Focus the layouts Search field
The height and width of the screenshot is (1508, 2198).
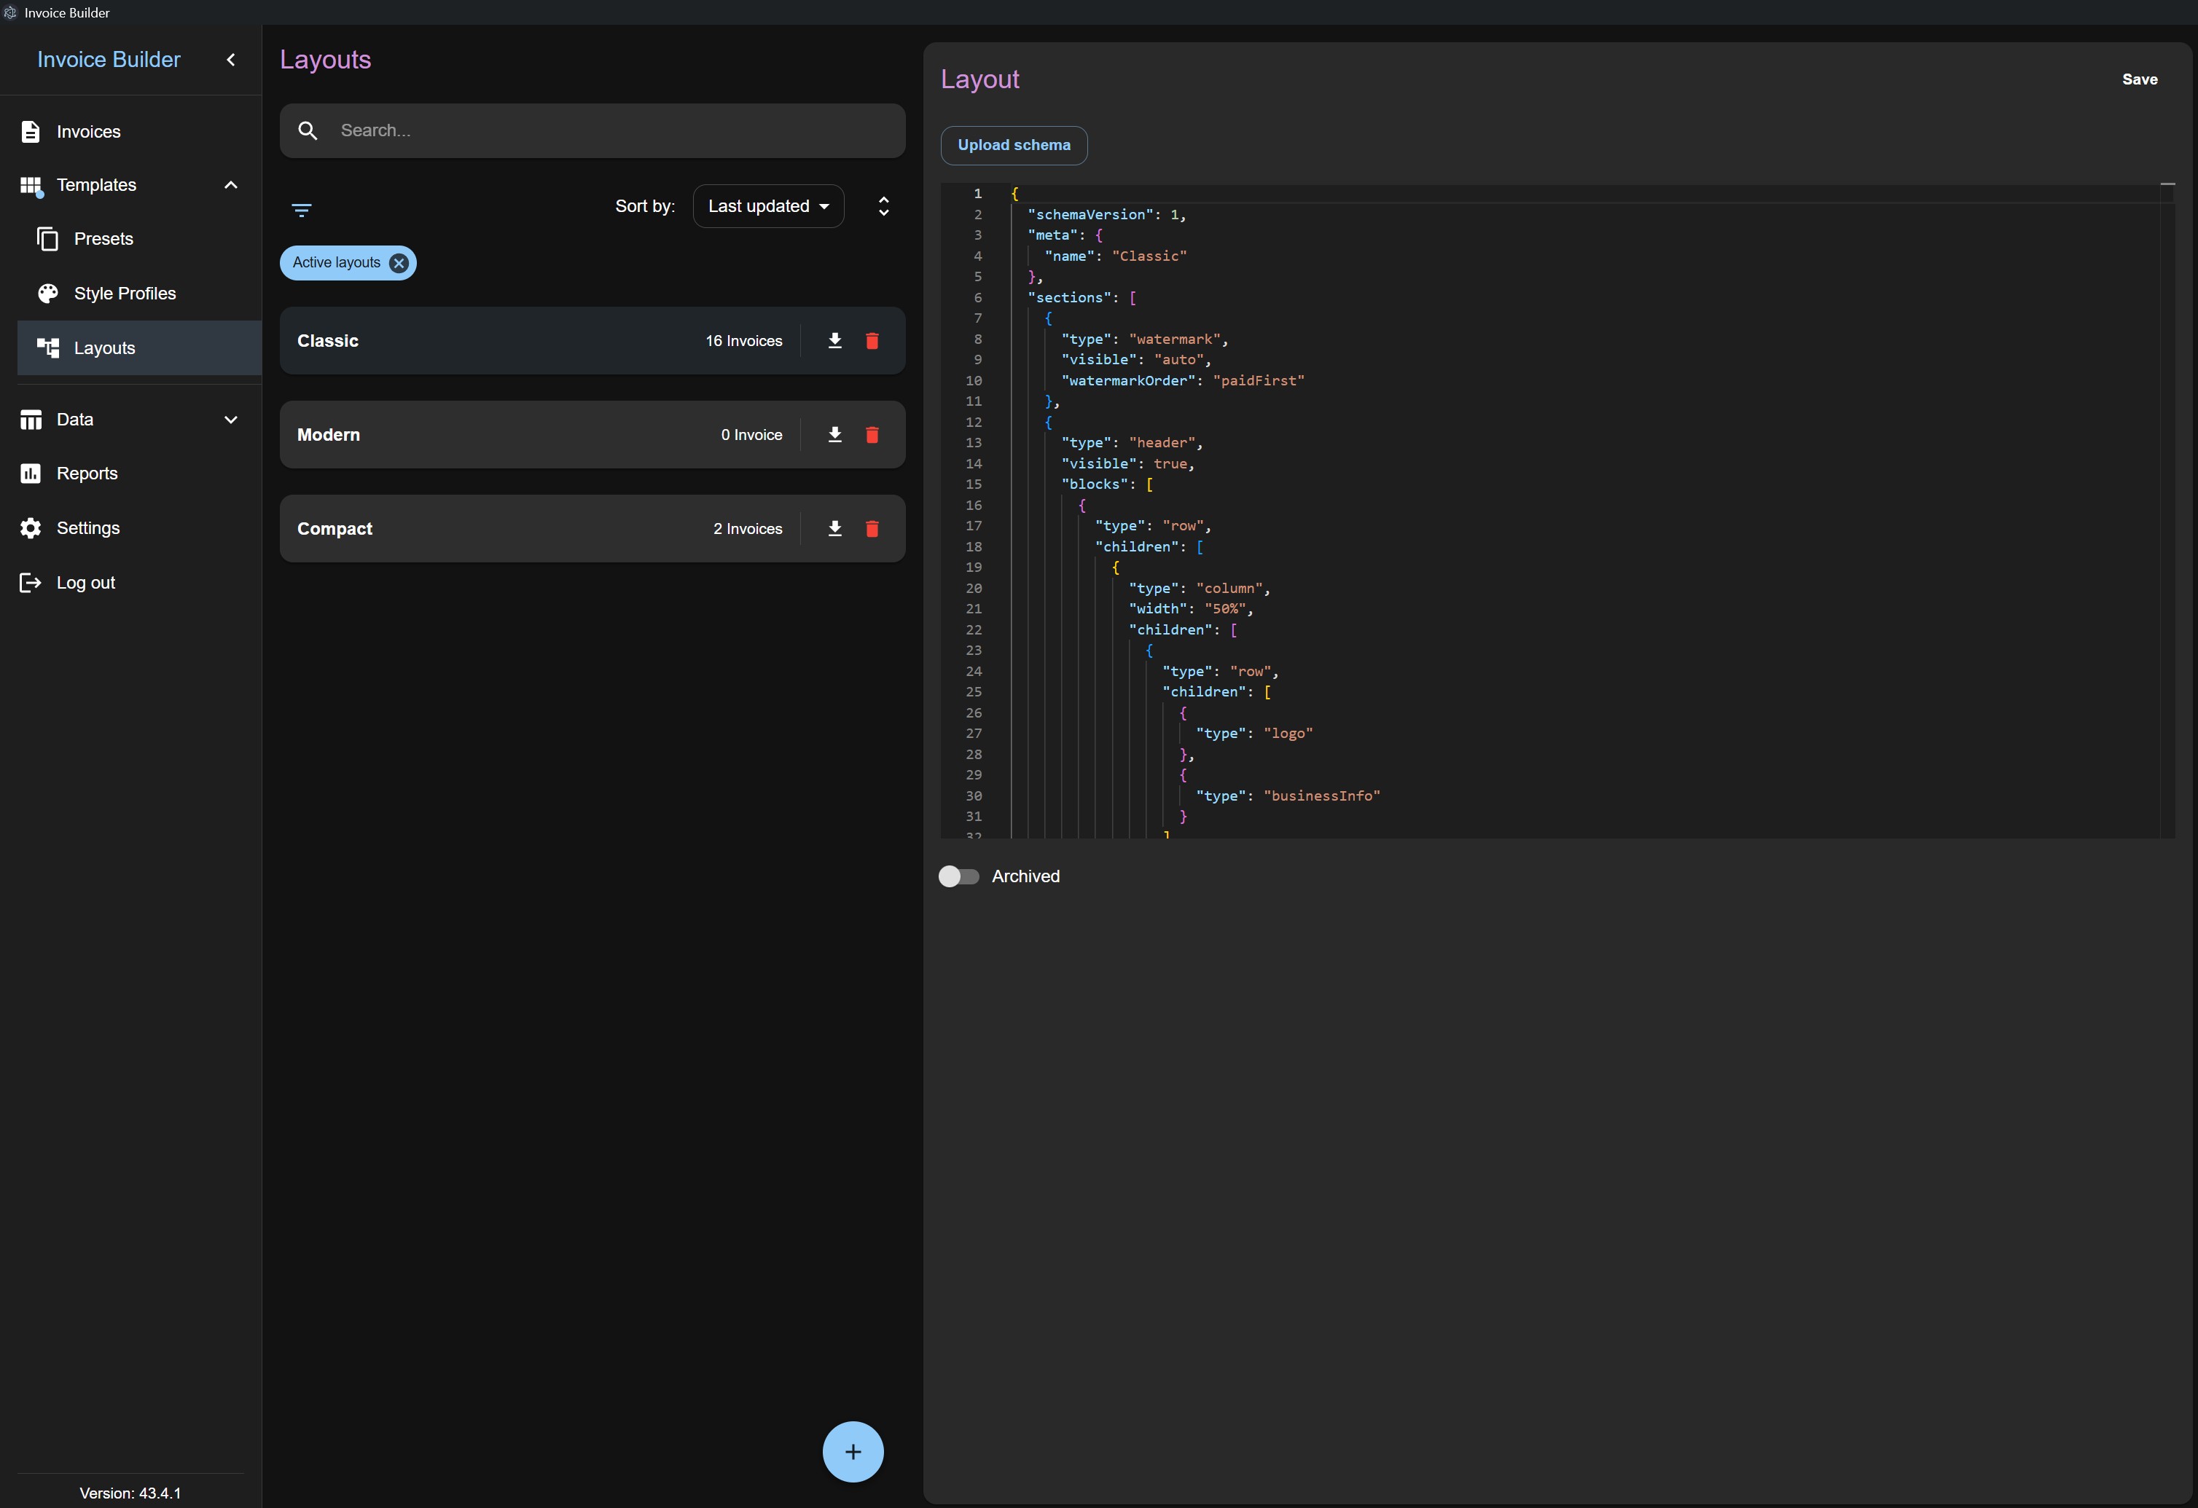[x=592, y=130]
